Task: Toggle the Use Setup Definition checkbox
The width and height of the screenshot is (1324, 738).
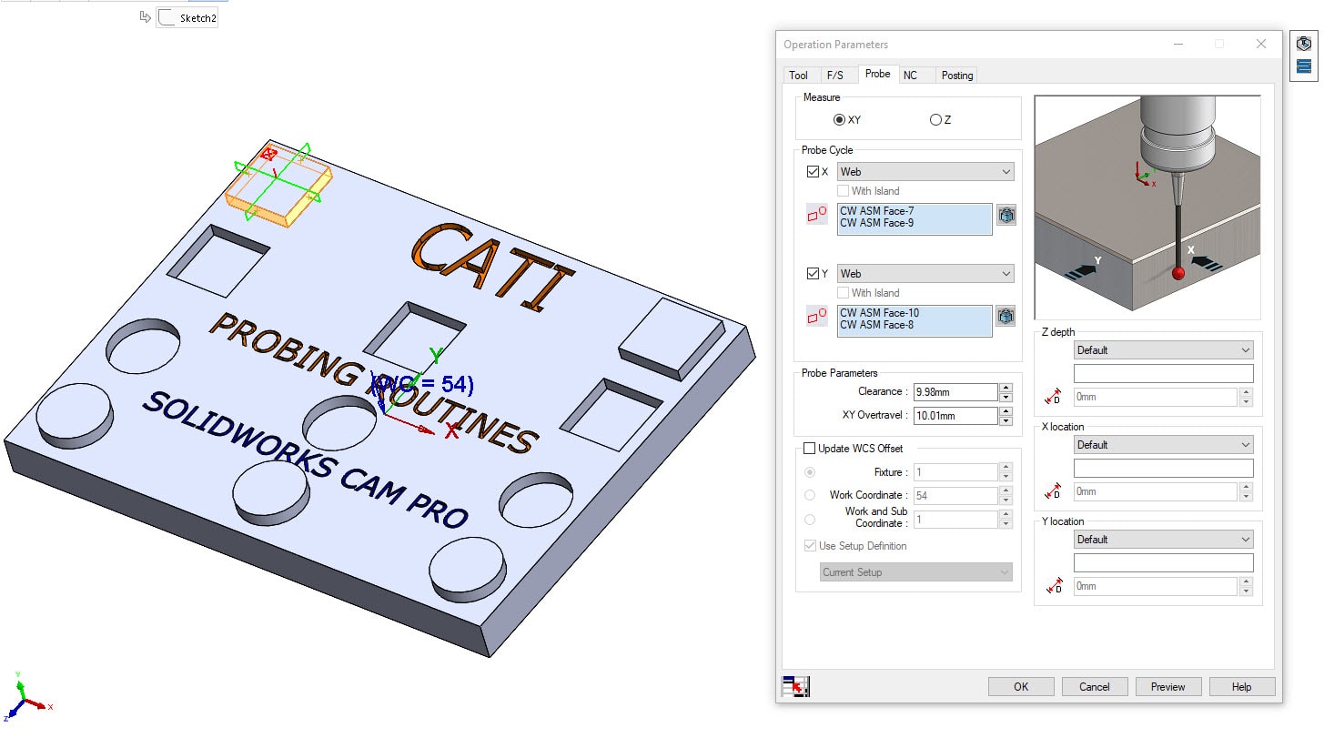Action: click(x=810, y=546)
